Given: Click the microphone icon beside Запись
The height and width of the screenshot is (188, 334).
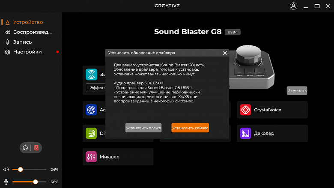Looking at the screenshot, I should coord(8,42).
